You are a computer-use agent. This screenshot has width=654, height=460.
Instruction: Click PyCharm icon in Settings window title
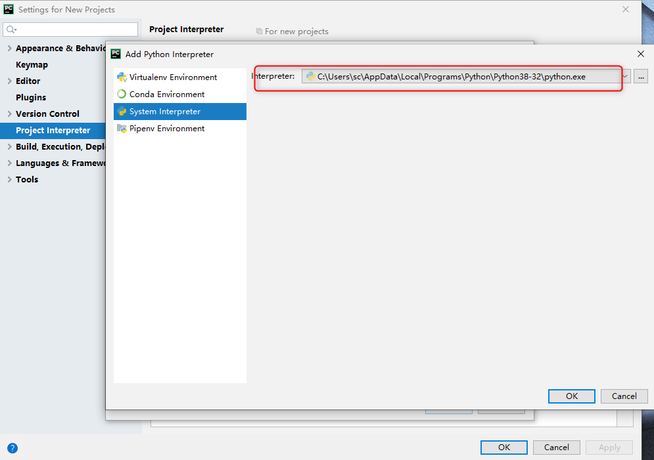9,9
